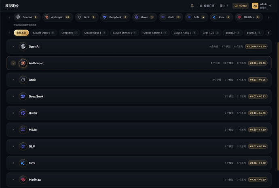Click Grok price range ¥0.03 – ¥0.26
Image resolution: width=279 pixels, height=188 pixels.
pyautogui.click(x=258, y=80)
